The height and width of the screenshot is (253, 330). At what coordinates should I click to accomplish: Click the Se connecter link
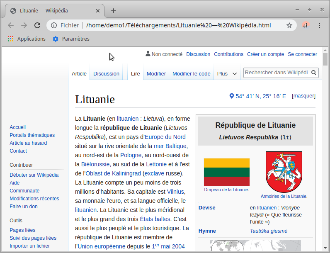(x=302, y=54)
